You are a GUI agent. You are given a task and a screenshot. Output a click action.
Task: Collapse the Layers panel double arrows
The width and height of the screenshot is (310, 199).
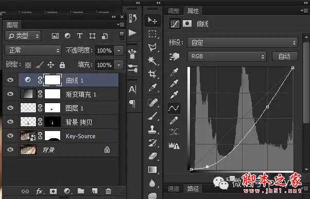[x=113, y=17]
